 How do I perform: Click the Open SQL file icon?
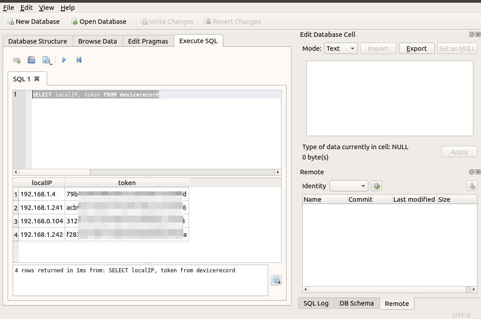(31, 60)
